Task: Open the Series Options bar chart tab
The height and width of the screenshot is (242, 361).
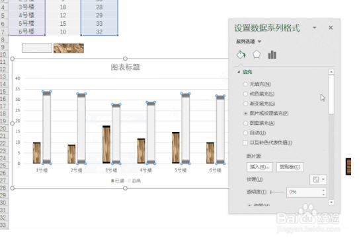Action: tap(272, 55)
